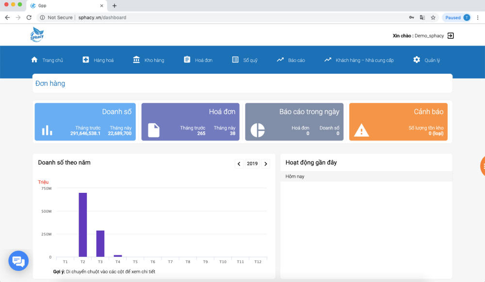485x282 pixels.
Task: Open the Kho hàng menu
Action: 148,60
